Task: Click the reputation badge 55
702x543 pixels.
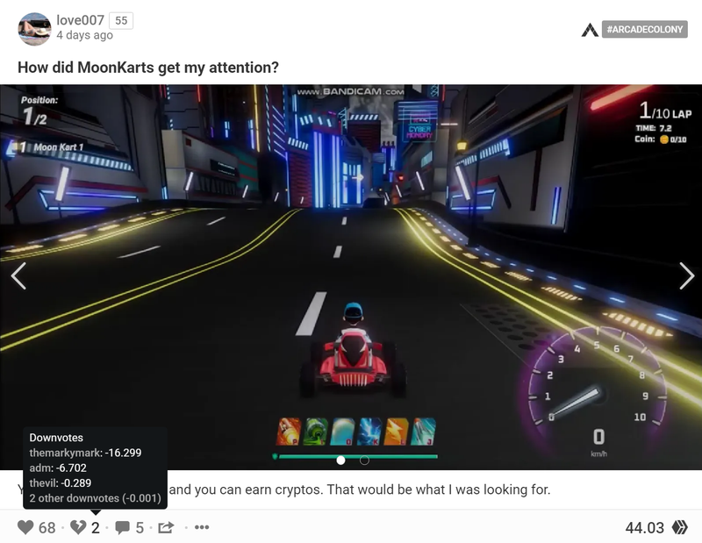Action: click(120, 20)
